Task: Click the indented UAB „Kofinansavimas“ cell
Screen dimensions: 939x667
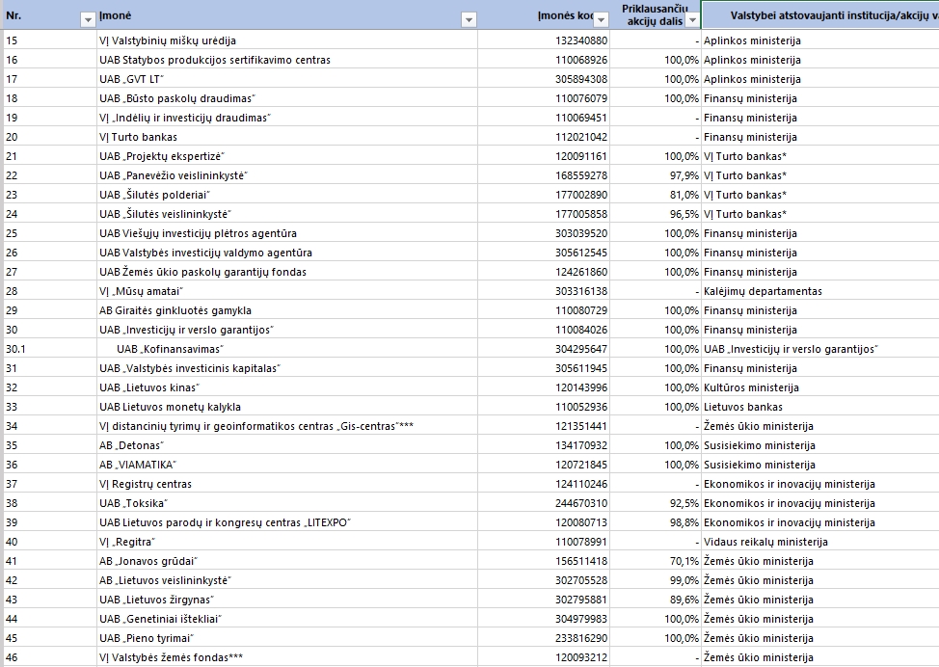Action: [x=170, y=349]
